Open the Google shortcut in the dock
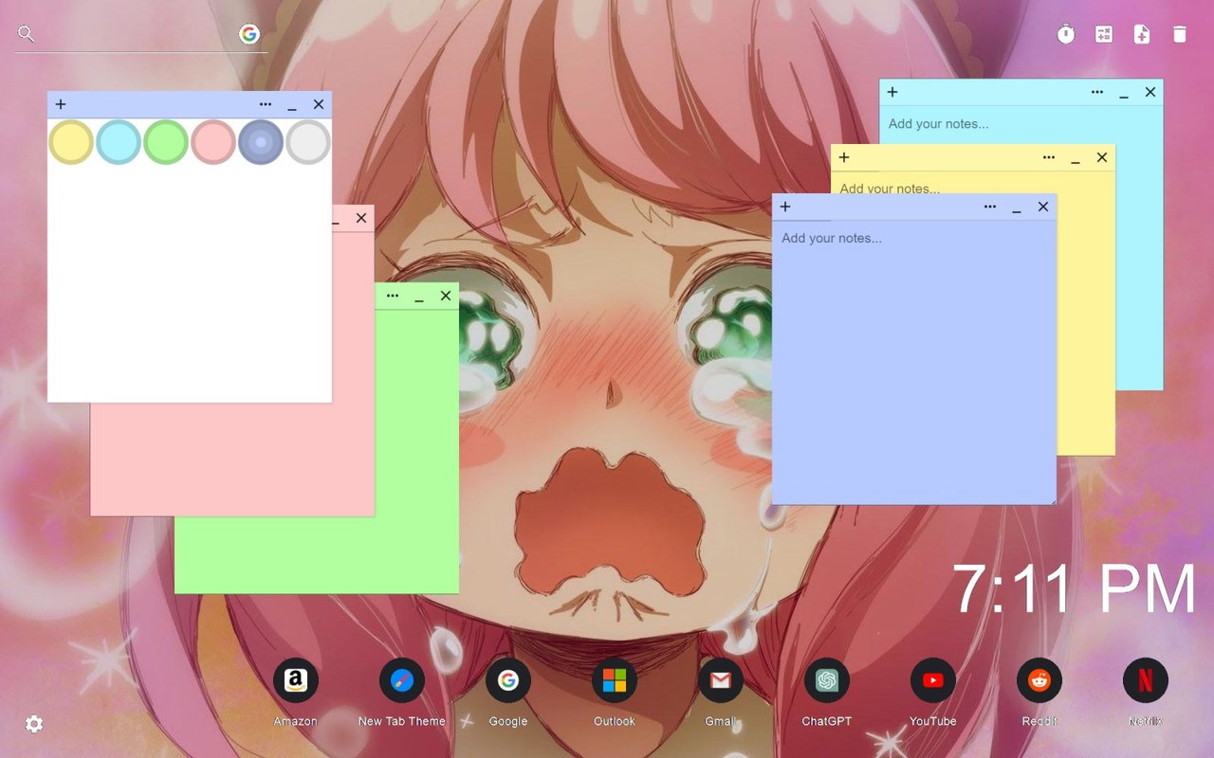This screenshot has height=758, width=1214. click(508, 680)
